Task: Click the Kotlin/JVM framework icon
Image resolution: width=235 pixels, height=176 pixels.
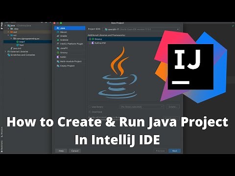Action: click(x=93, y=43)
